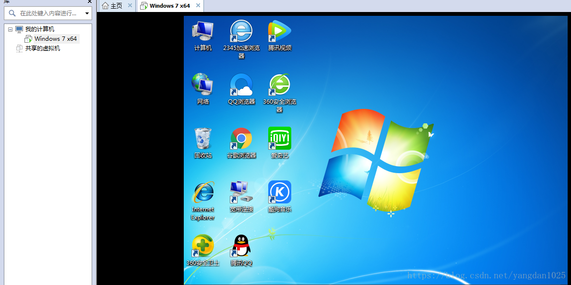Launch the 酷狗音乐 shortcut
This screenshot has height=285, width=571.
tap(280, 197)
